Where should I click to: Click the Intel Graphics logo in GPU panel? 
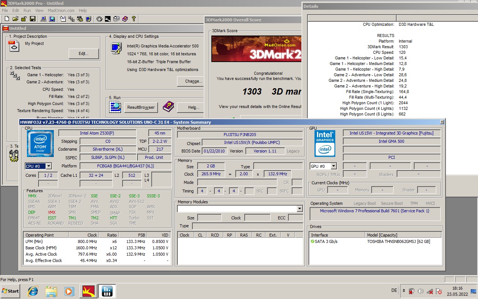point(325,144)
